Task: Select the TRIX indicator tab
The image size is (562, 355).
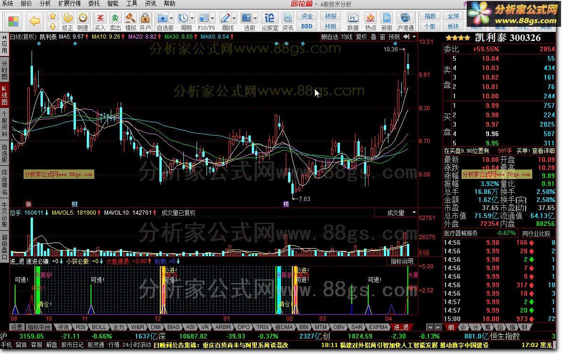Action: [x=262, y=327]
